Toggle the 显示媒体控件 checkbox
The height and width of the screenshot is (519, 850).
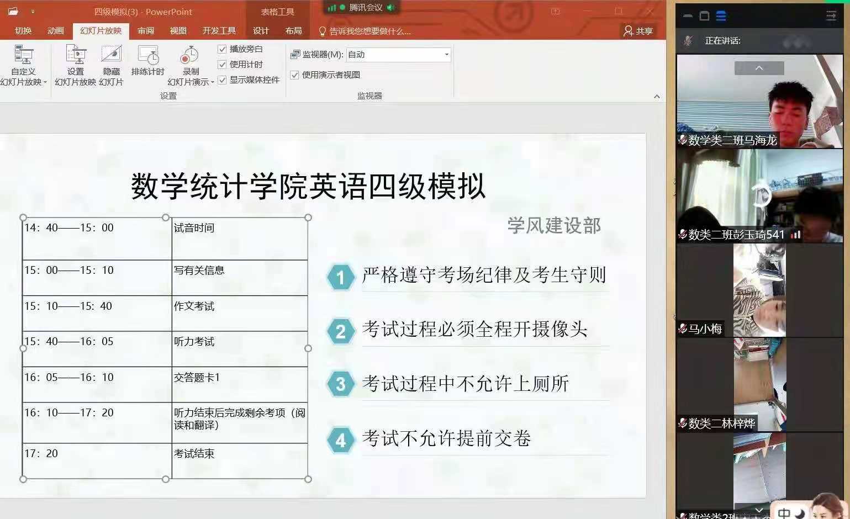[x=223, y=80]
